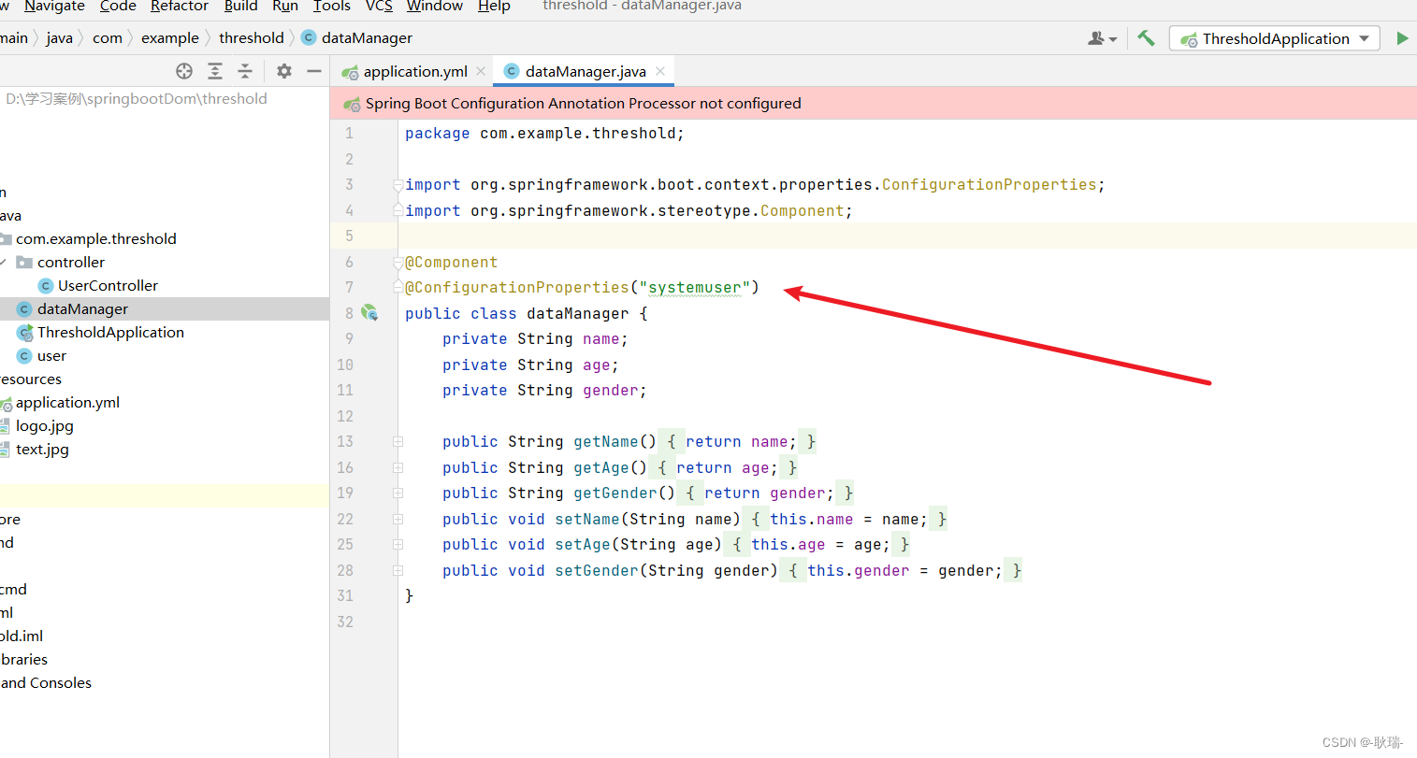Viewport: 1417px width, 758px height.
Task: Switch to the application.yml editor tab
Action: pos(414,70)
